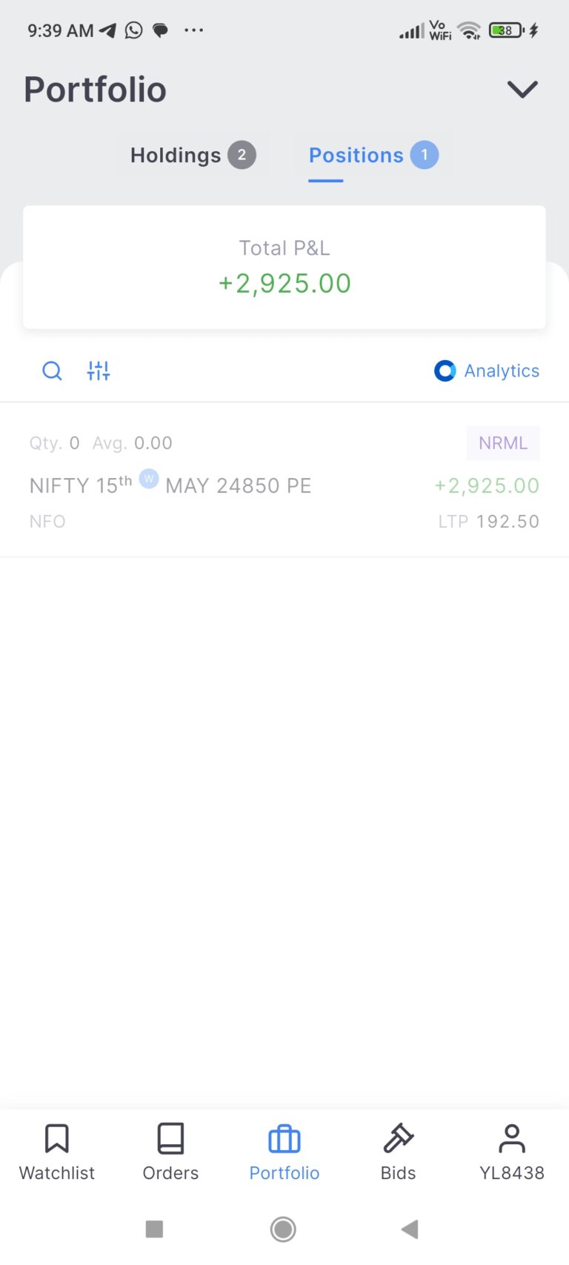Viewport: 569px width, 1265px height.
Task: Open the filter sliders icon
Action: (99, 371)
